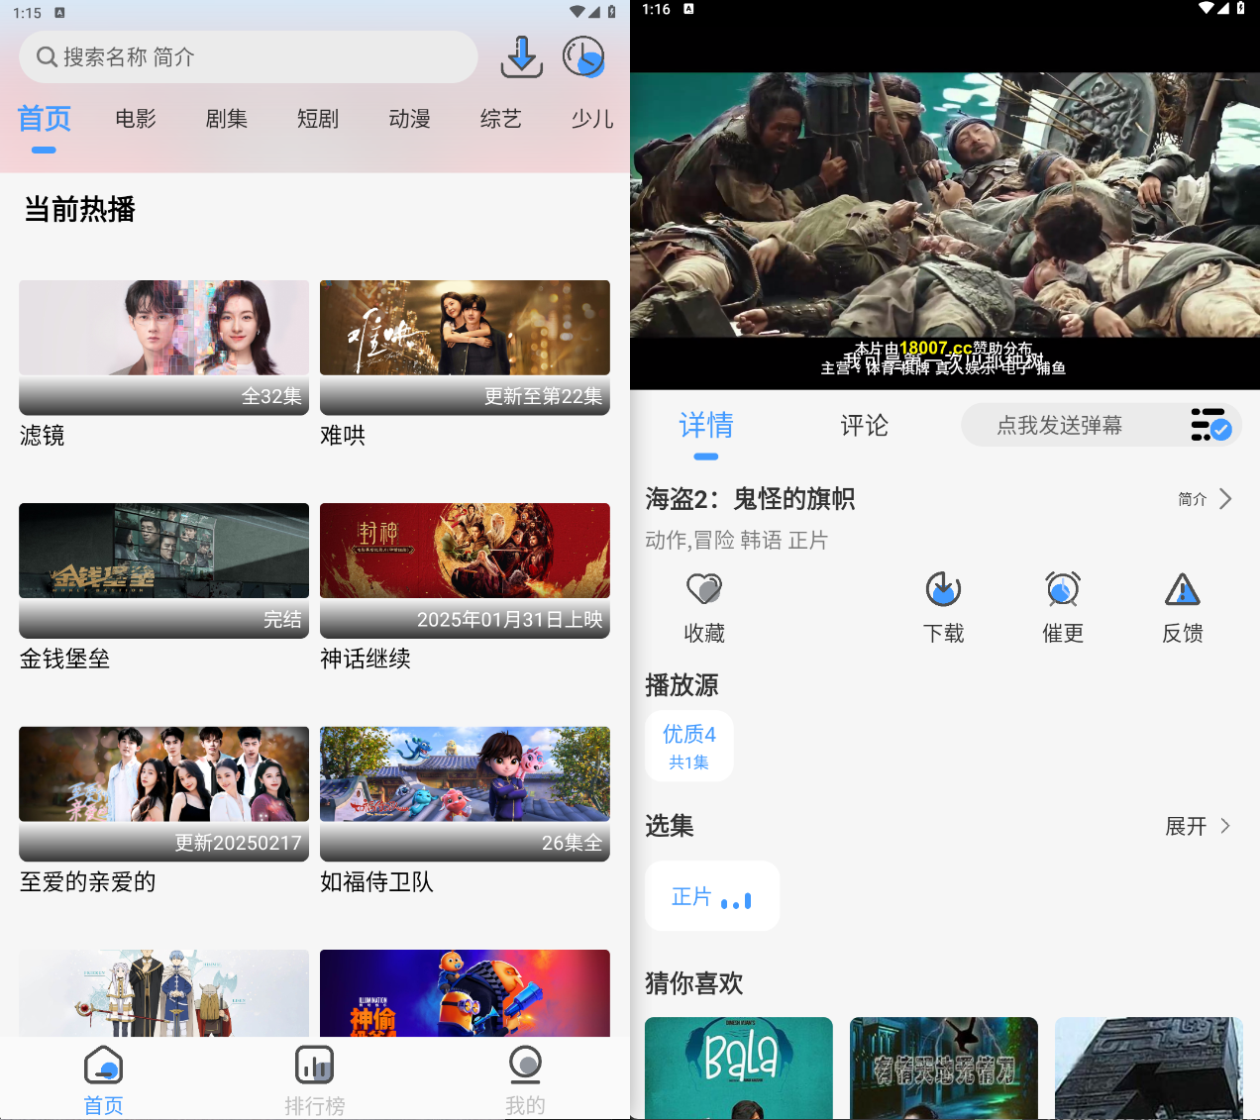Screen dimensions: 1260x1120
Task: Open the 难哄 drama thumbnail
Action: tap(465, 347)
